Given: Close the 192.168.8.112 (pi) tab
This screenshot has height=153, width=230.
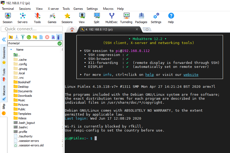Looking at the screenshot, I should (x=137, y=29).
